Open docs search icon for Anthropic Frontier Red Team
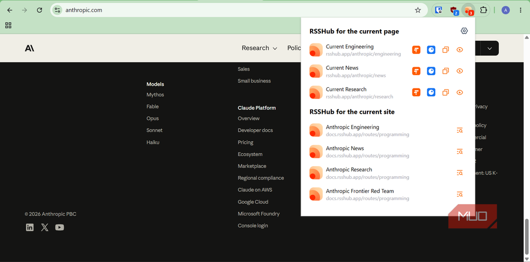The height and width of the screenshot is (262, 530). [x=460, y=194]
